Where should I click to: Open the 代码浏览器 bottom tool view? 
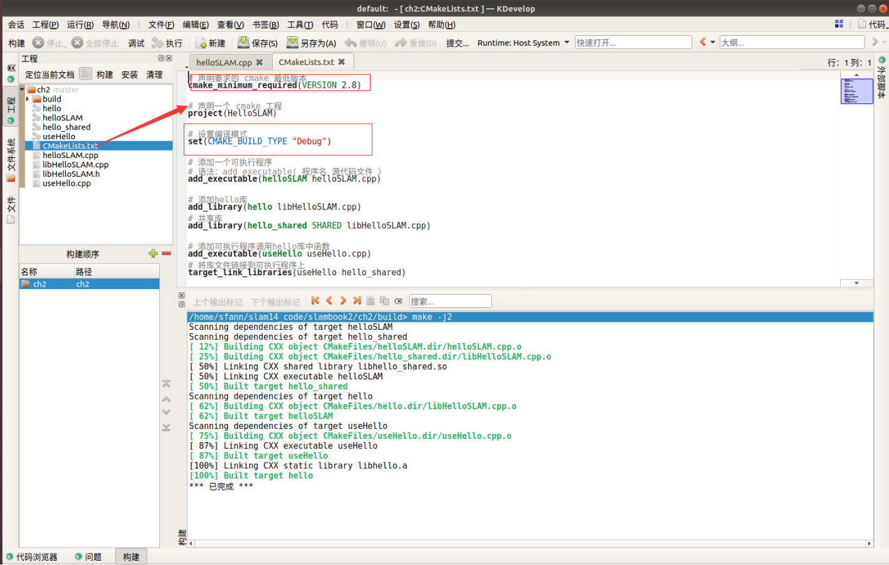tap(32, 557)
